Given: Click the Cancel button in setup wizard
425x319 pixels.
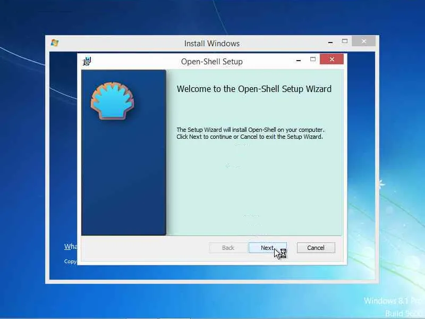Looking at the screenshot, I should click(316, 248).
